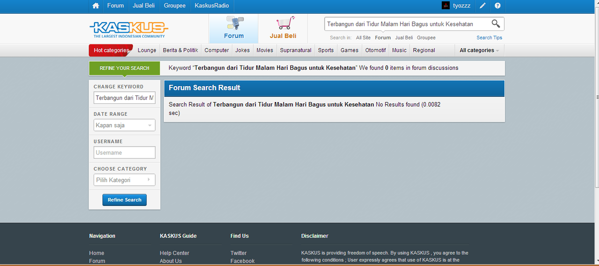This screenshot has height=266, width=599.
Task: Open the Computer category
Action: point(217,50)
